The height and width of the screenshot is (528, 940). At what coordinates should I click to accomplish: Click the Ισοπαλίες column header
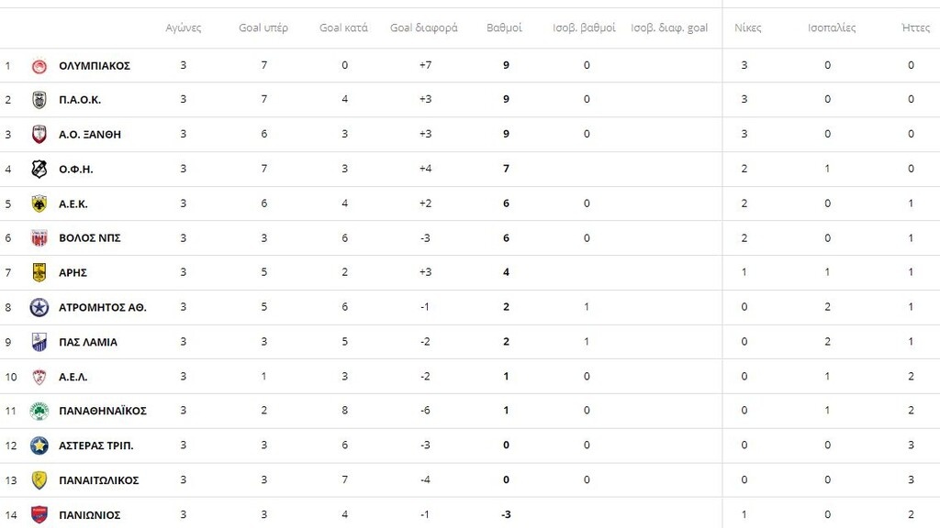[x=832, y=27]
